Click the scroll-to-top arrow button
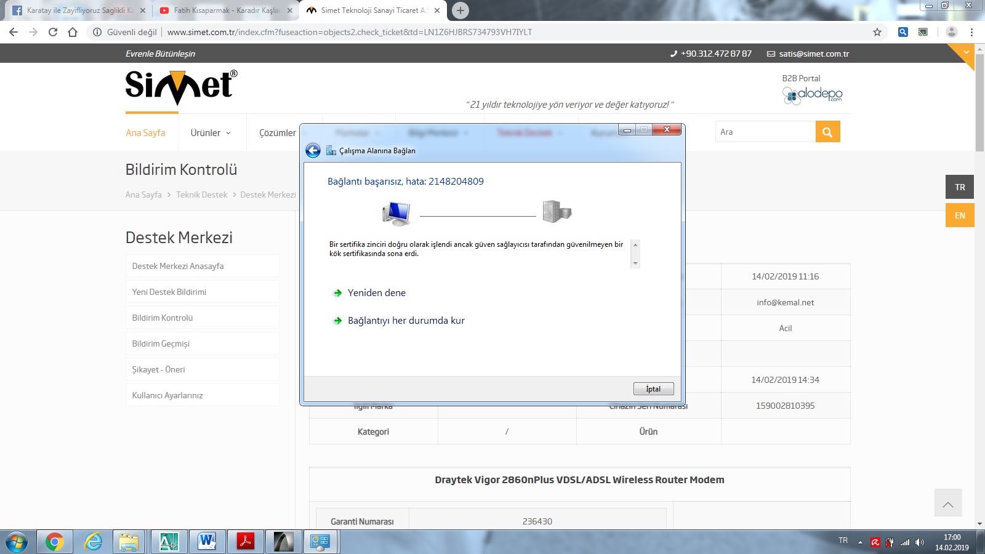Viewport: 985px width, 554px height. 947,504
